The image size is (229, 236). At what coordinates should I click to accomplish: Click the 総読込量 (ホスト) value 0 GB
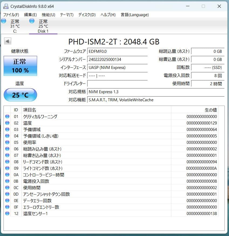click(208, 51)
